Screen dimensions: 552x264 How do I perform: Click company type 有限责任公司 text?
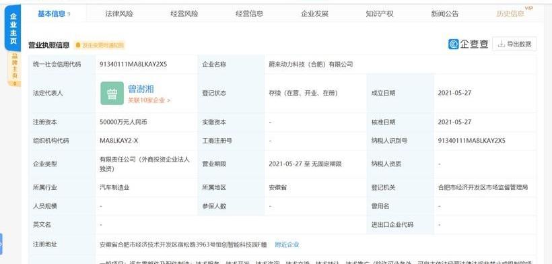pyautogui.click(x=145, y=164)
